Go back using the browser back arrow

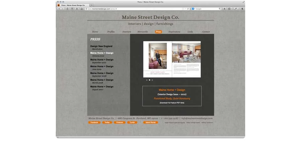59,9
